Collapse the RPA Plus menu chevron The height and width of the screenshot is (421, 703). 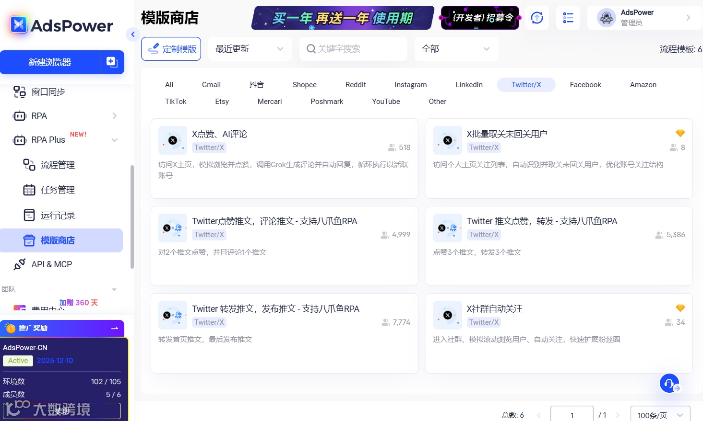point(115,140)
